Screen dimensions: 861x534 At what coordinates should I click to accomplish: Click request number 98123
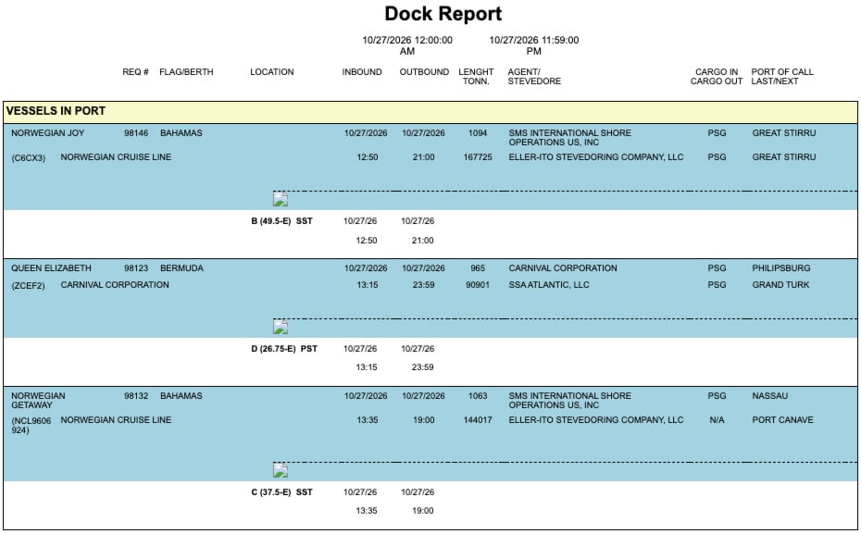[136, 268]
